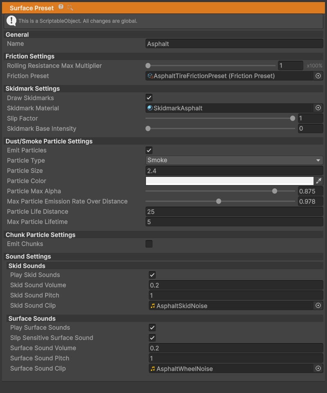Click the Surface Sound Clip label
This screenshot has width=327, height=393.
(x=38, y=368)
